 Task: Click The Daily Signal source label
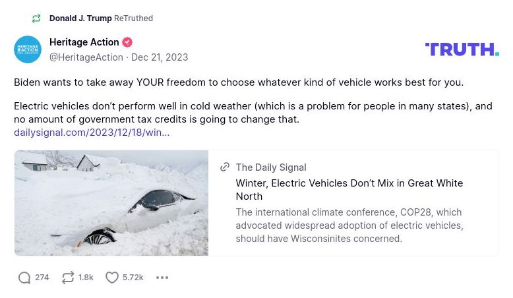pyautogui.click(x=270, y=167)
